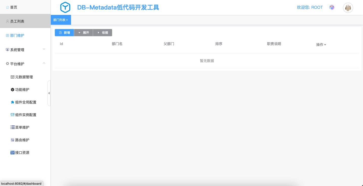
Task: Click the 功能维护 cube icon
Action: [12, 90]
